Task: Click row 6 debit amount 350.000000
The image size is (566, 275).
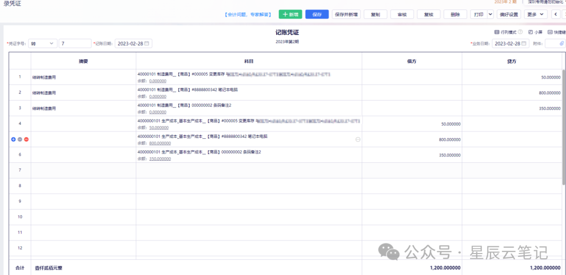Action: (450, 155)
